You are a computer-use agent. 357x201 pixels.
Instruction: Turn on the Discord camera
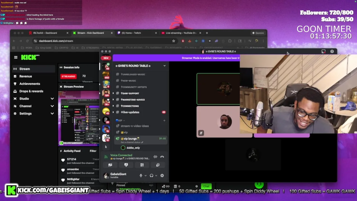click(110, 165)
